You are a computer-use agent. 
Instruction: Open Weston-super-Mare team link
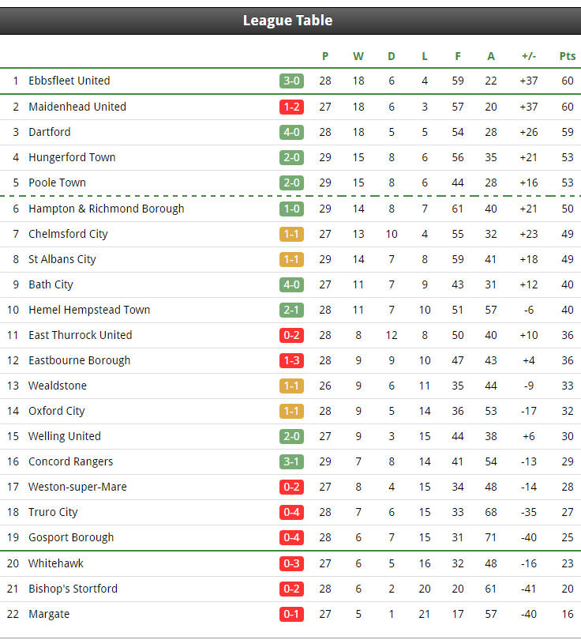77,487
